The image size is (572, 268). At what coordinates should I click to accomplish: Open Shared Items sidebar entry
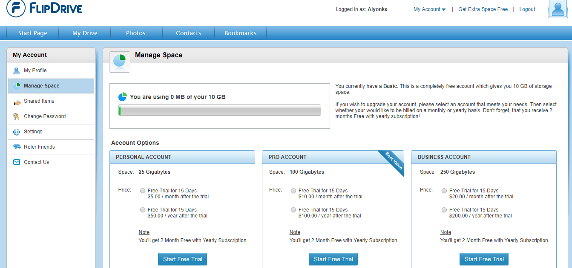51,101
